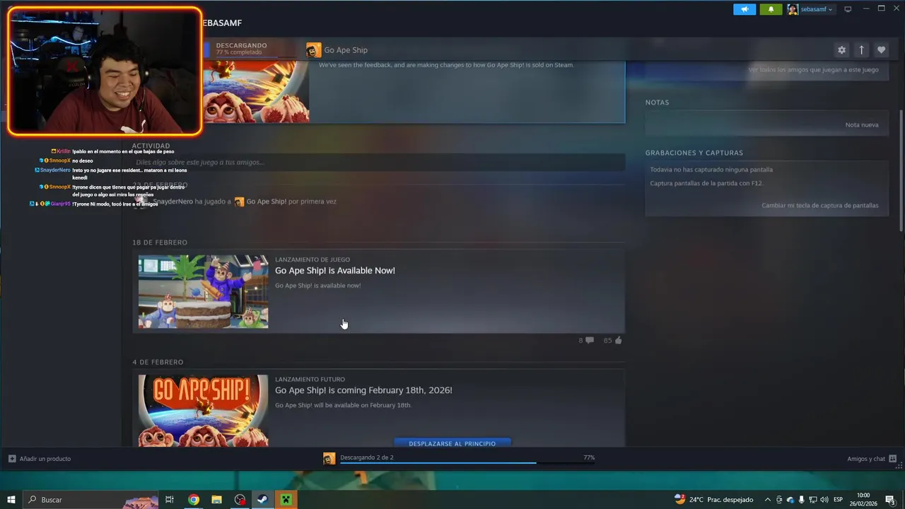The width and height of the screenshot is (905, 509).
Task: Open the green creeper-face taskbar app
Action: 286,500
